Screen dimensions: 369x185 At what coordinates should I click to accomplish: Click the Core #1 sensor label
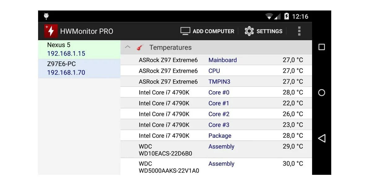tap(219, 103)
